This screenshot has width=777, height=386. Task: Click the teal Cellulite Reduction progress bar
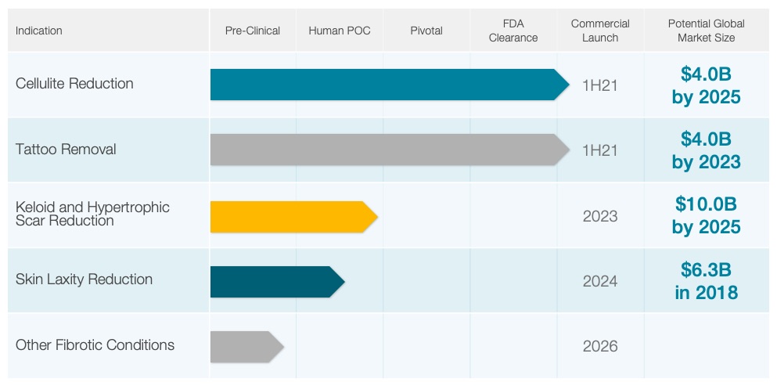pyautogui.click(x=387, y=85)
